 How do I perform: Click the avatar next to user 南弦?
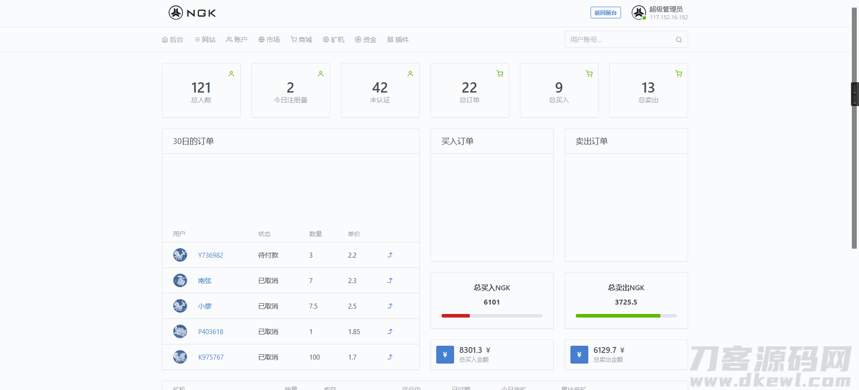coord(180,280)
